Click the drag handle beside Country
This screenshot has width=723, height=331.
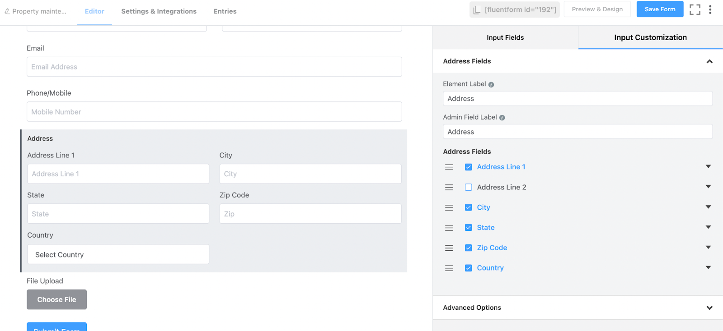tap(449, 268)
